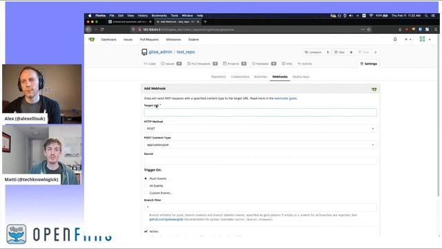The image size is (442, 249).
Task: Go forward with the browser forward arrow
Action: pyautogui.click(x=95, y=29)
